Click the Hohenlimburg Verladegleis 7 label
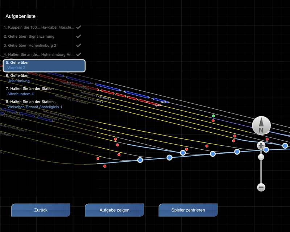Screen dimensions: 290x232 point(59,115)
